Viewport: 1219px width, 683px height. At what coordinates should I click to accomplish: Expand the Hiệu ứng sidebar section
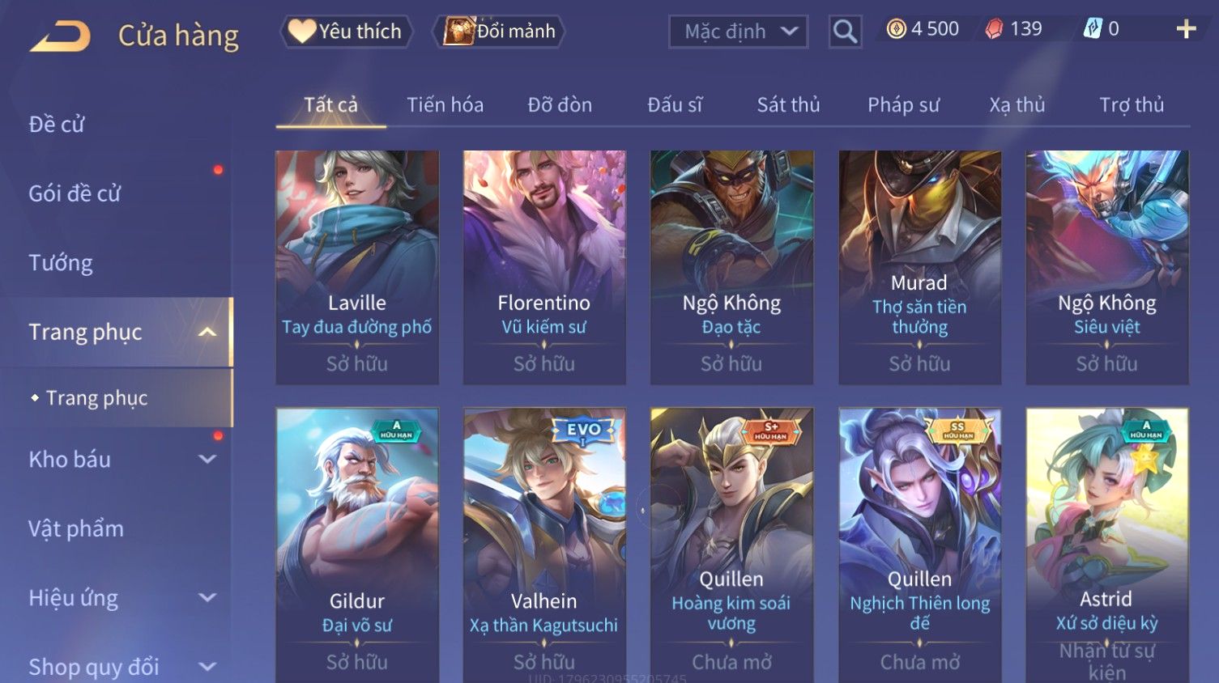pyautogui.click(x=207, y=597)
